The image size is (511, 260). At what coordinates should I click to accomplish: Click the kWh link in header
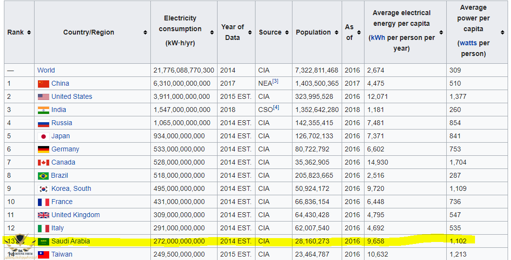coord(378,38)
